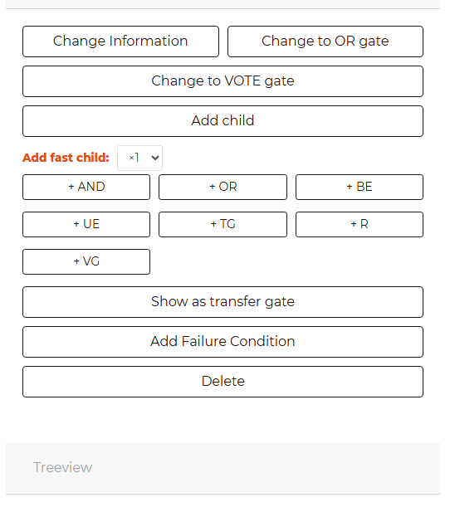Switch node to an OR gate
The image size is (450, 507).
click(325, 41)
